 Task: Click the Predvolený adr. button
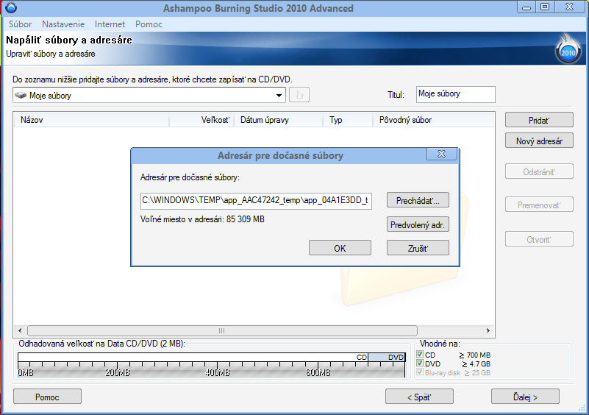pos(418,225)
